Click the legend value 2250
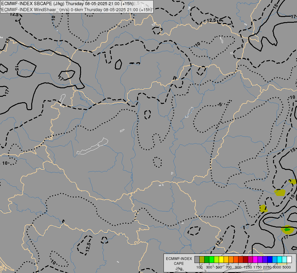 (x=267, y=267)
